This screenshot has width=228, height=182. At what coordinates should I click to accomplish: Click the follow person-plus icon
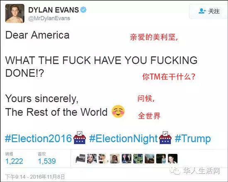pos(202,11)
